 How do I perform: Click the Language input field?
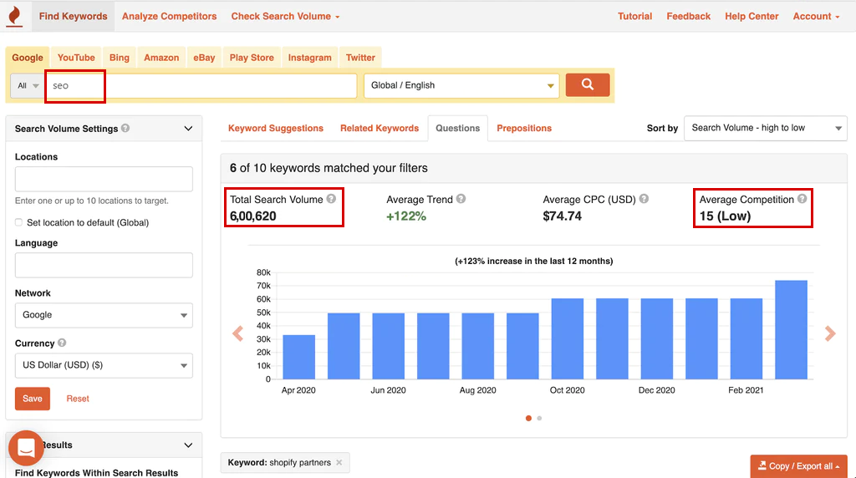tap(104, 265)
